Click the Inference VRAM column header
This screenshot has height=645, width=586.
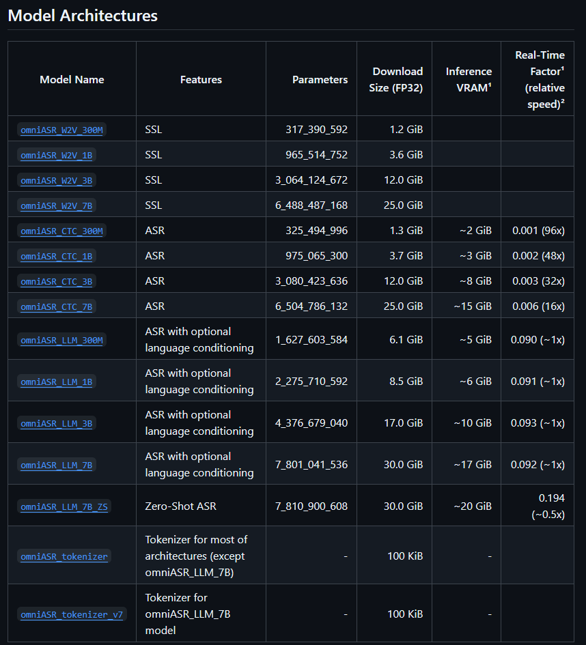click(x=469, y=79)
